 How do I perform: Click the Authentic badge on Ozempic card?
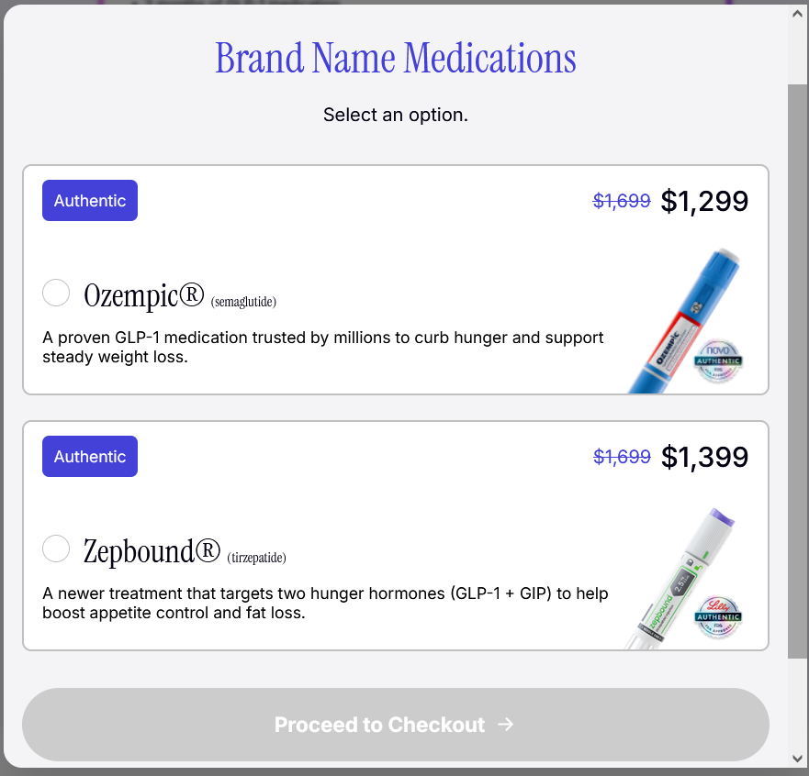point(90,201)
